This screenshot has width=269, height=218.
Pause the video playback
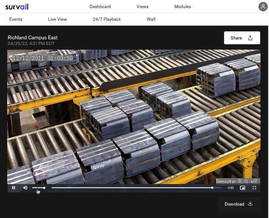pyautogui.click(x=14, y=187)
